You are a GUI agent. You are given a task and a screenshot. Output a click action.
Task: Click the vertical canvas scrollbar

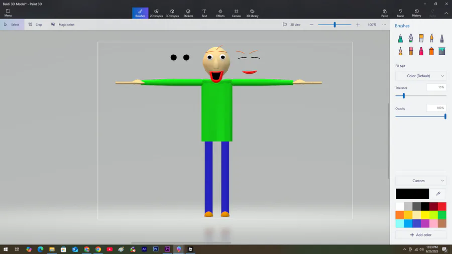388,141
